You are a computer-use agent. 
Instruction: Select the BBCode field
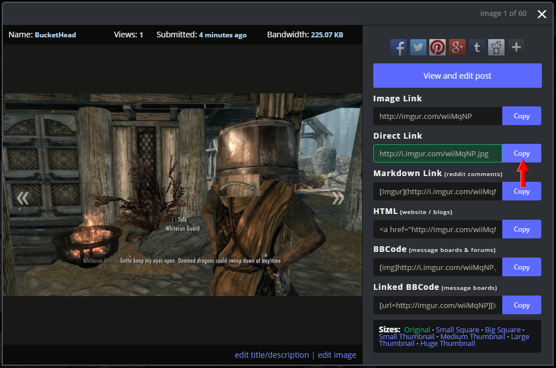click(438, 267)
